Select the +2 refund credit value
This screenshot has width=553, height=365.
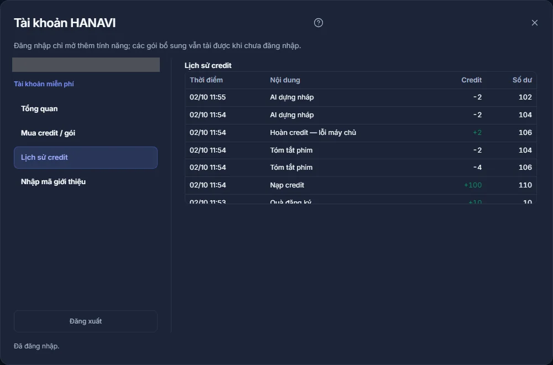(x=477, y=133)
